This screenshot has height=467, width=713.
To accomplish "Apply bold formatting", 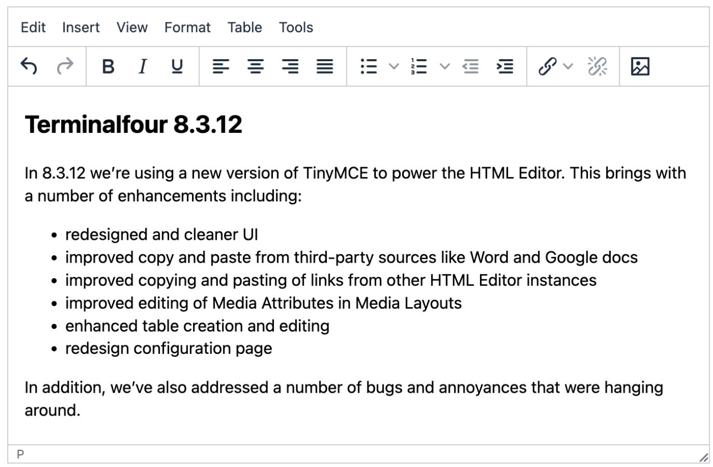I will click(107, 66).
